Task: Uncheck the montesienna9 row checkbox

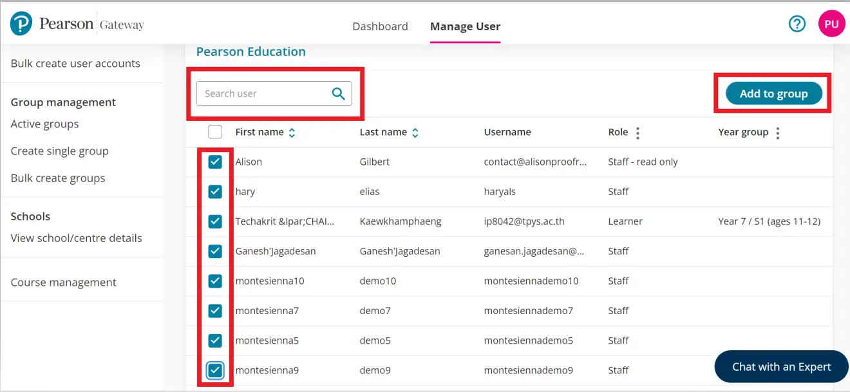Action: (215, 370)
